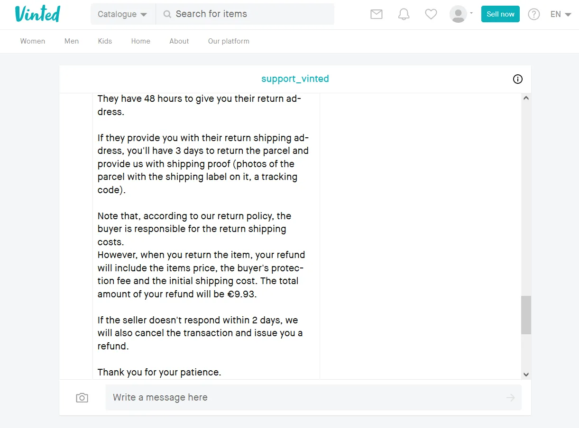Go to the Vinted home logo
This screenshot has width=579, height=428.
click(37, 14)
